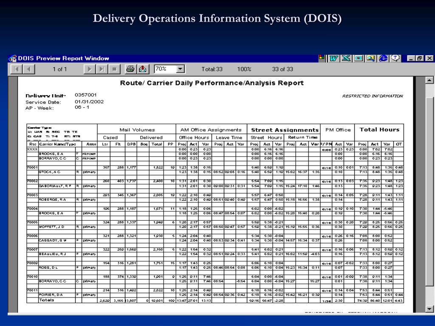Export the report using the envelope icon

(x=143, y=69)
